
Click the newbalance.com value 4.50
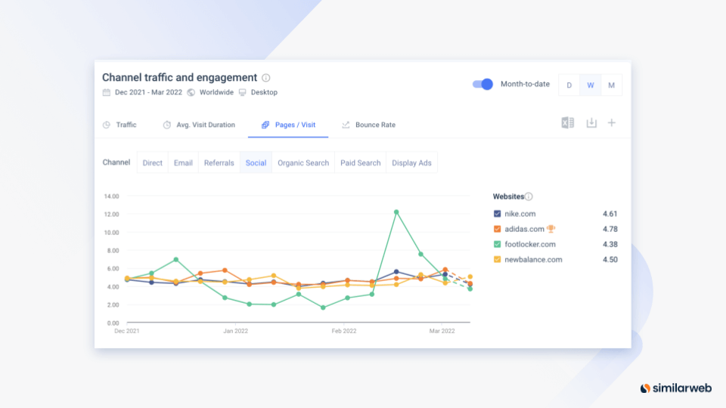tap(610, 259)
